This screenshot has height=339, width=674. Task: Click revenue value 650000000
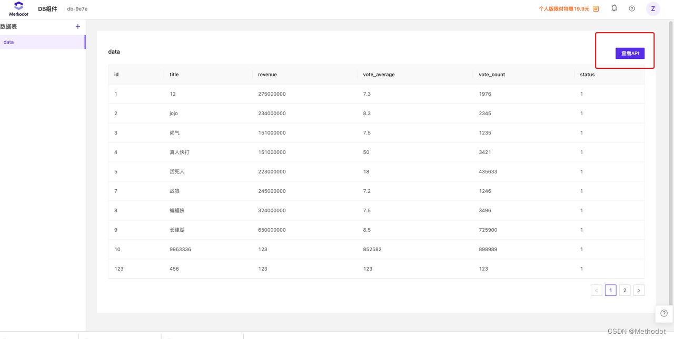point(272,230)
